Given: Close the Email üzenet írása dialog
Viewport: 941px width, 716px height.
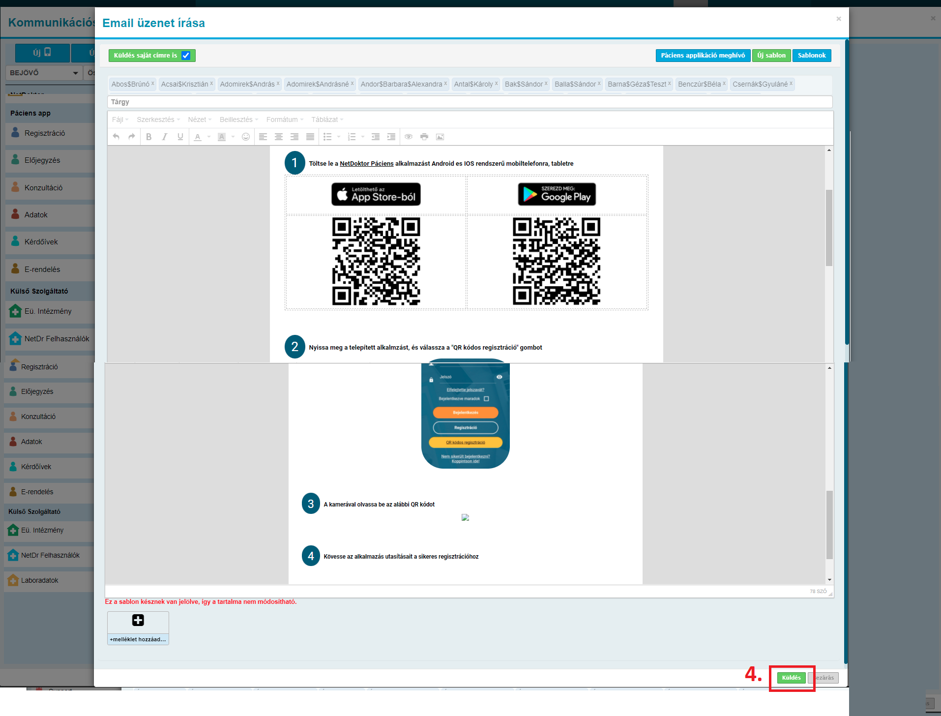Looking at the screenshot, I should [x=839, y=19].
